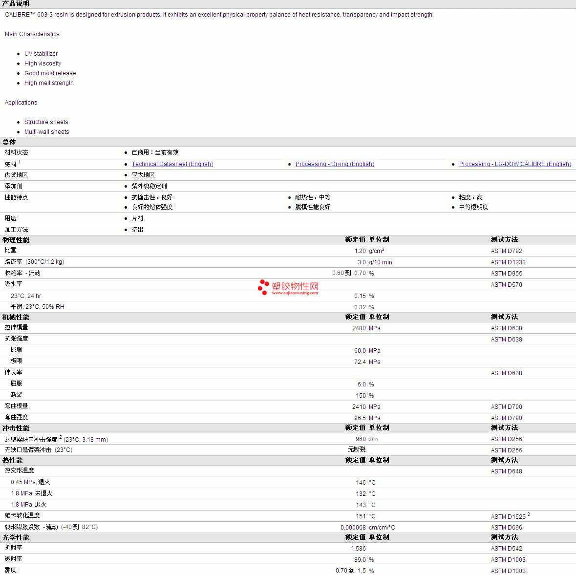This screenshot has height=575, width=576.
Task: Click 'ASTM D696' test method
Action: 507,528
